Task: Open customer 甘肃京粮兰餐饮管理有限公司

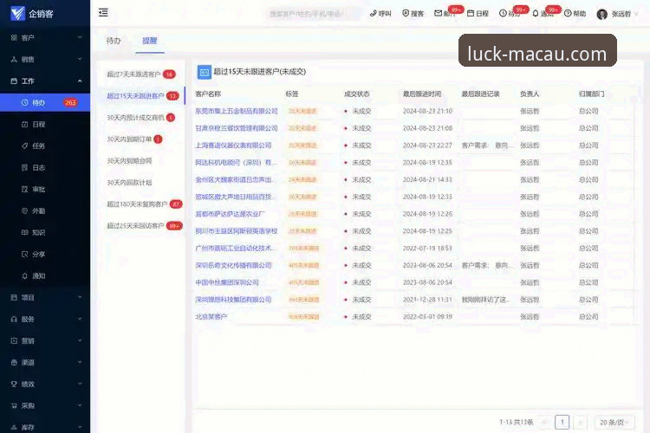Action: pyautogui.click(x=237, y=128)
